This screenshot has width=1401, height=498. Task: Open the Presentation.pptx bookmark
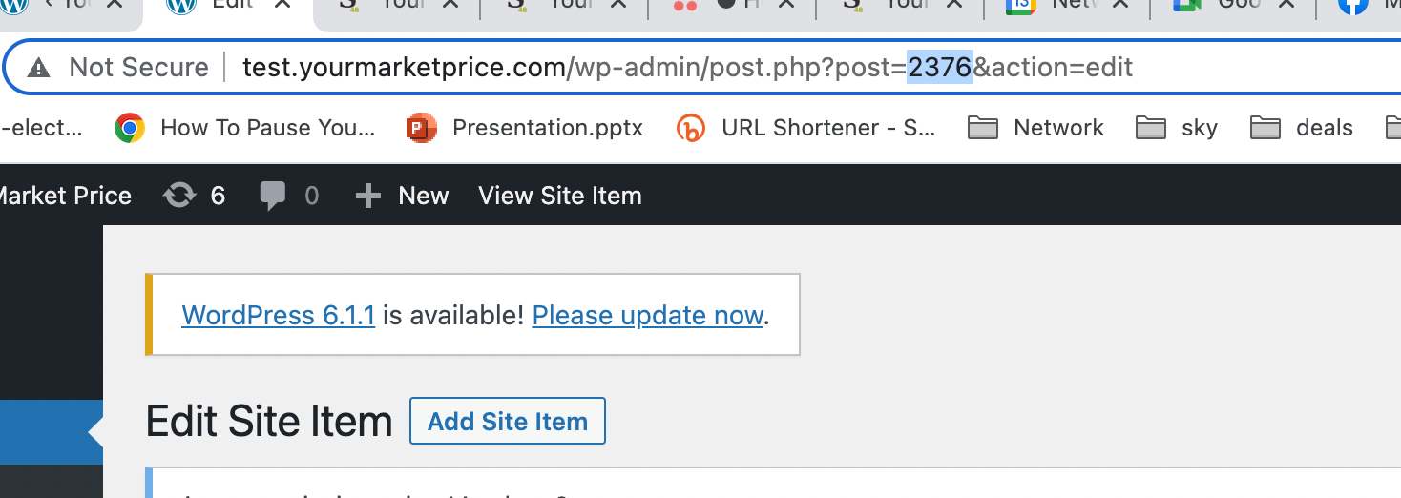[525, 128]
